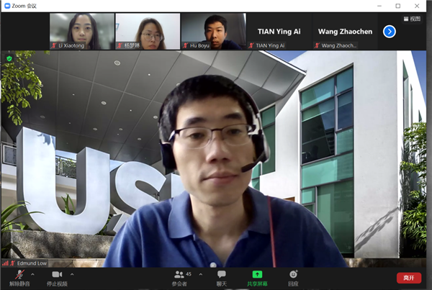This screenshot has height=290, width=432.
Task: Click Wang Zhaochen participant tile
Action: pos(345,31)
